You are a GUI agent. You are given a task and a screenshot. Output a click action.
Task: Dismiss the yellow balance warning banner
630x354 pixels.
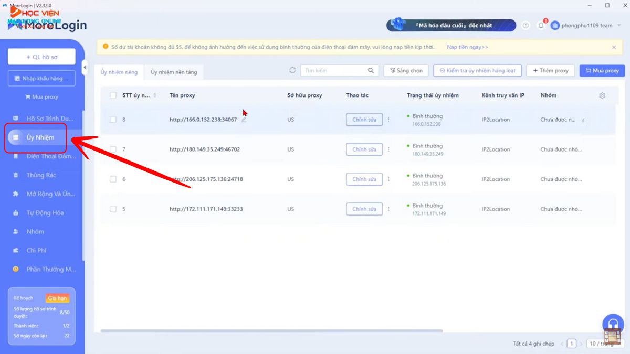click(614, 47)
